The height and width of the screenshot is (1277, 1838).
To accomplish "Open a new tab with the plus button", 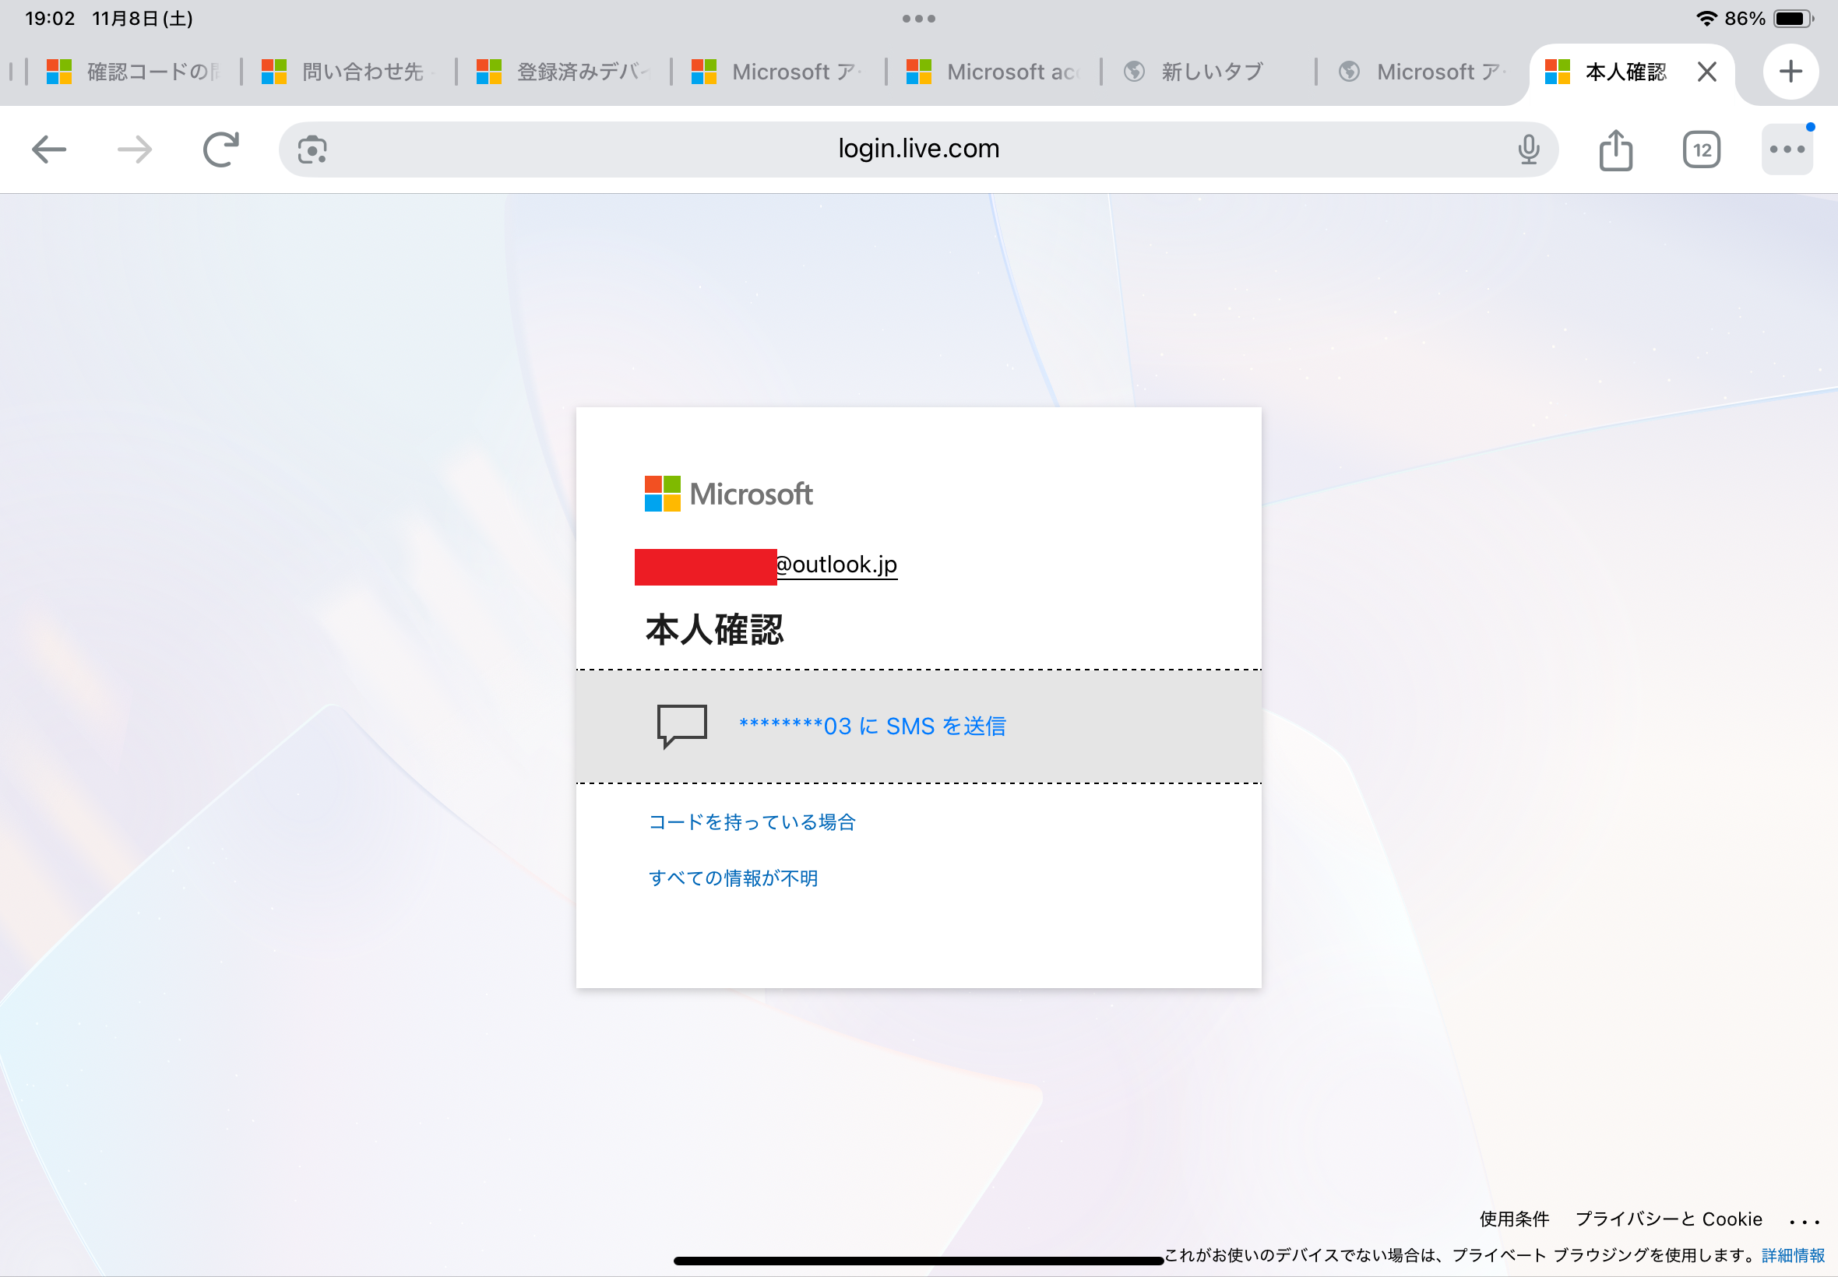I will [x=1790, y=71].
